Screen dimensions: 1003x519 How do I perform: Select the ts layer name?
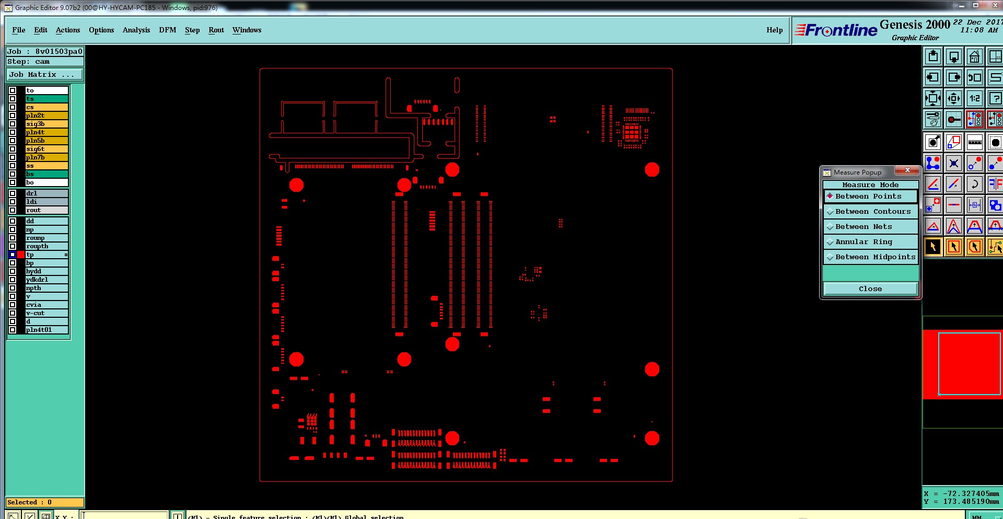tap(47, 99)
